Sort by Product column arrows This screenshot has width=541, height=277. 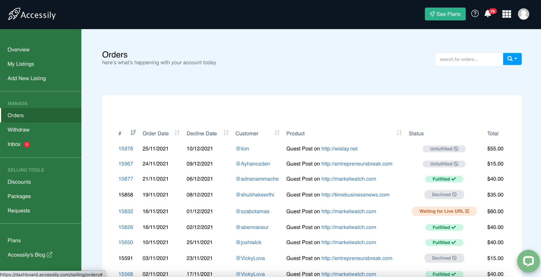click(399, 133)
